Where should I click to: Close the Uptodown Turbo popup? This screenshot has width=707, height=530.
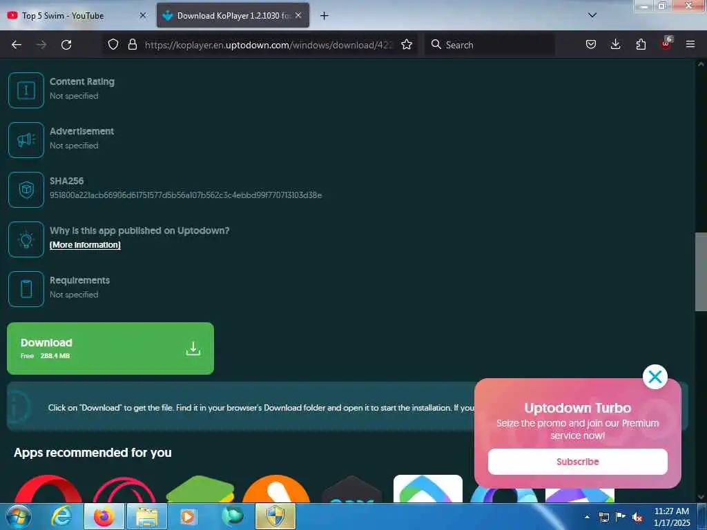655,377
